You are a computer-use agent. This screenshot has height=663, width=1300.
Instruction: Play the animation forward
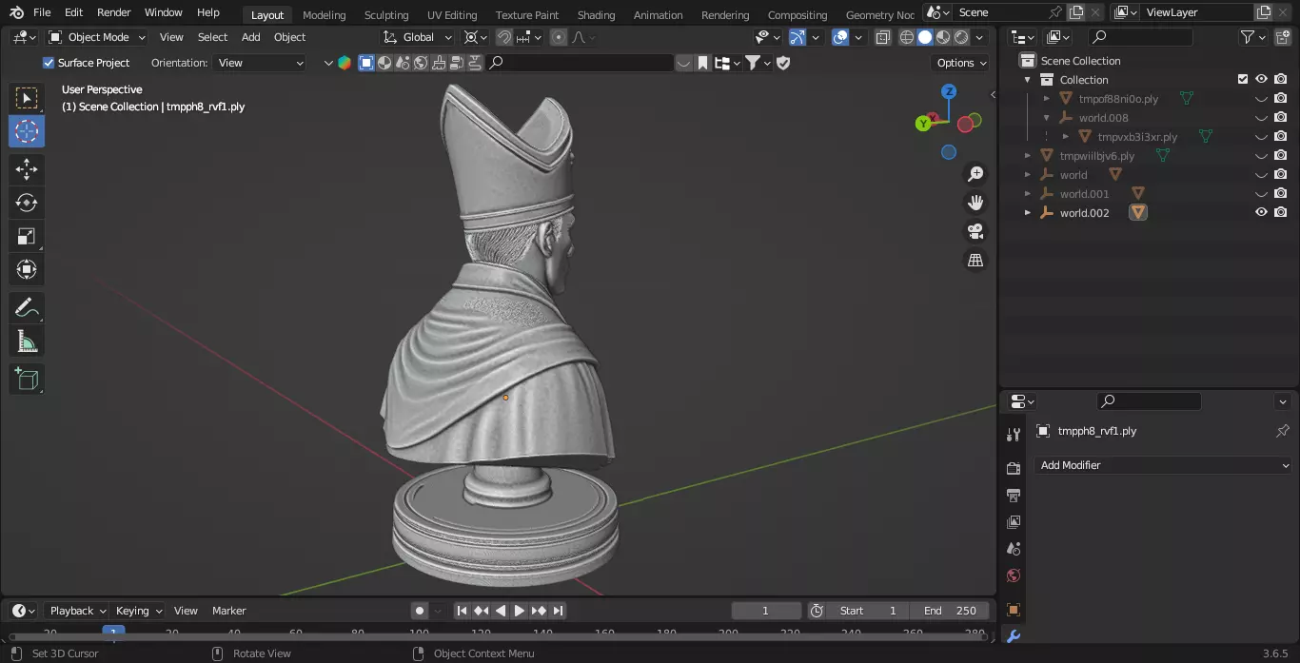(x=520, y=611)
